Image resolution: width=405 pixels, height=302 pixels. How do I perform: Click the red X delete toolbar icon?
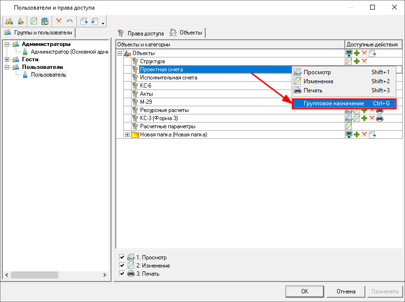point(59,21)
